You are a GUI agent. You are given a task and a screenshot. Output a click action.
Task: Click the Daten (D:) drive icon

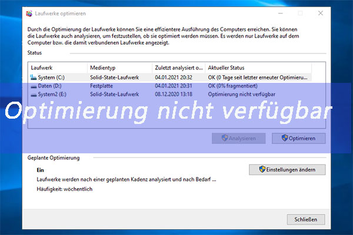click(34, 86)
